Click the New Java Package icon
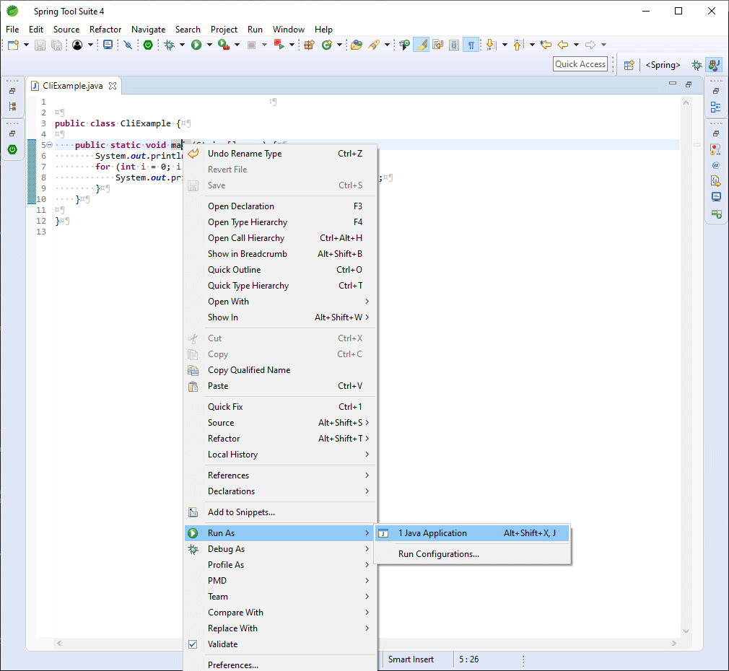 tap(309, 45)
